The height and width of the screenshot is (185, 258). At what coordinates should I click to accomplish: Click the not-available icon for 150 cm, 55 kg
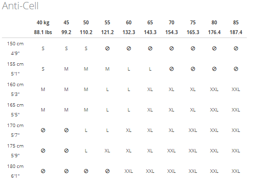[107, 49]
